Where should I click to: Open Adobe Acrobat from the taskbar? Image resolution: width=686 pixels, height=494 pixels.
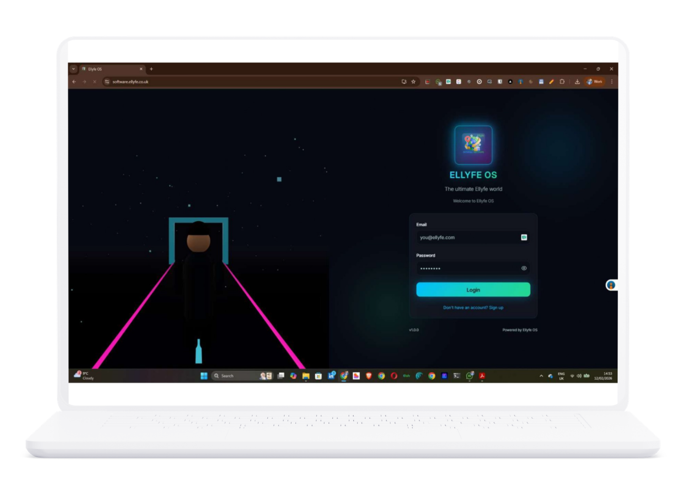(x=482, y=376)
